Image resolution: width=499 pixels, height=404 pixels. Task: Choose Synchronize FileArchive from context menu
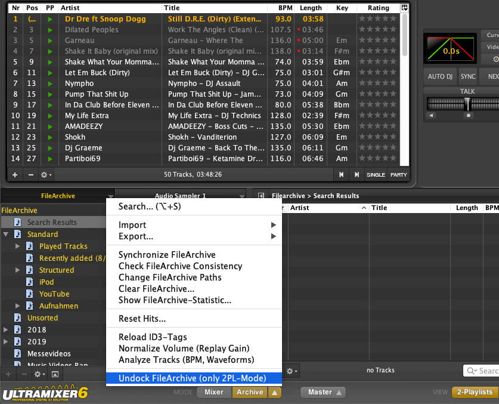167,255
